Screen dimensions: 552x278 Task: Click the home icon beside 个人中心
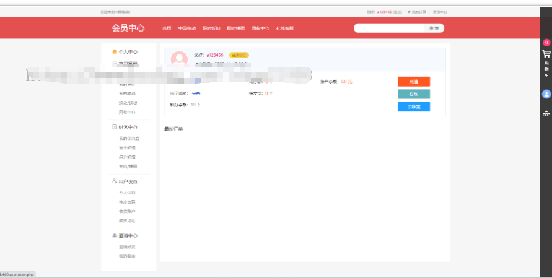pos(114,52)
